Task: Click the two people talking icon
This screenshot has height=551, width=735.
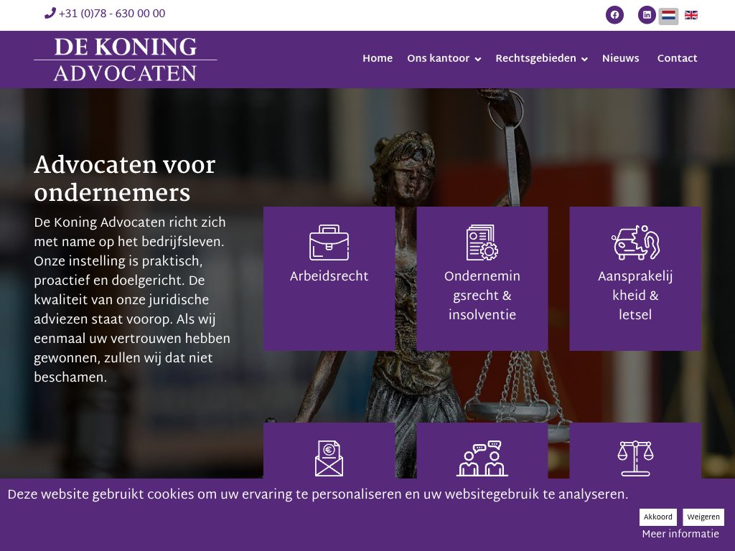Action: pos(482,458)
